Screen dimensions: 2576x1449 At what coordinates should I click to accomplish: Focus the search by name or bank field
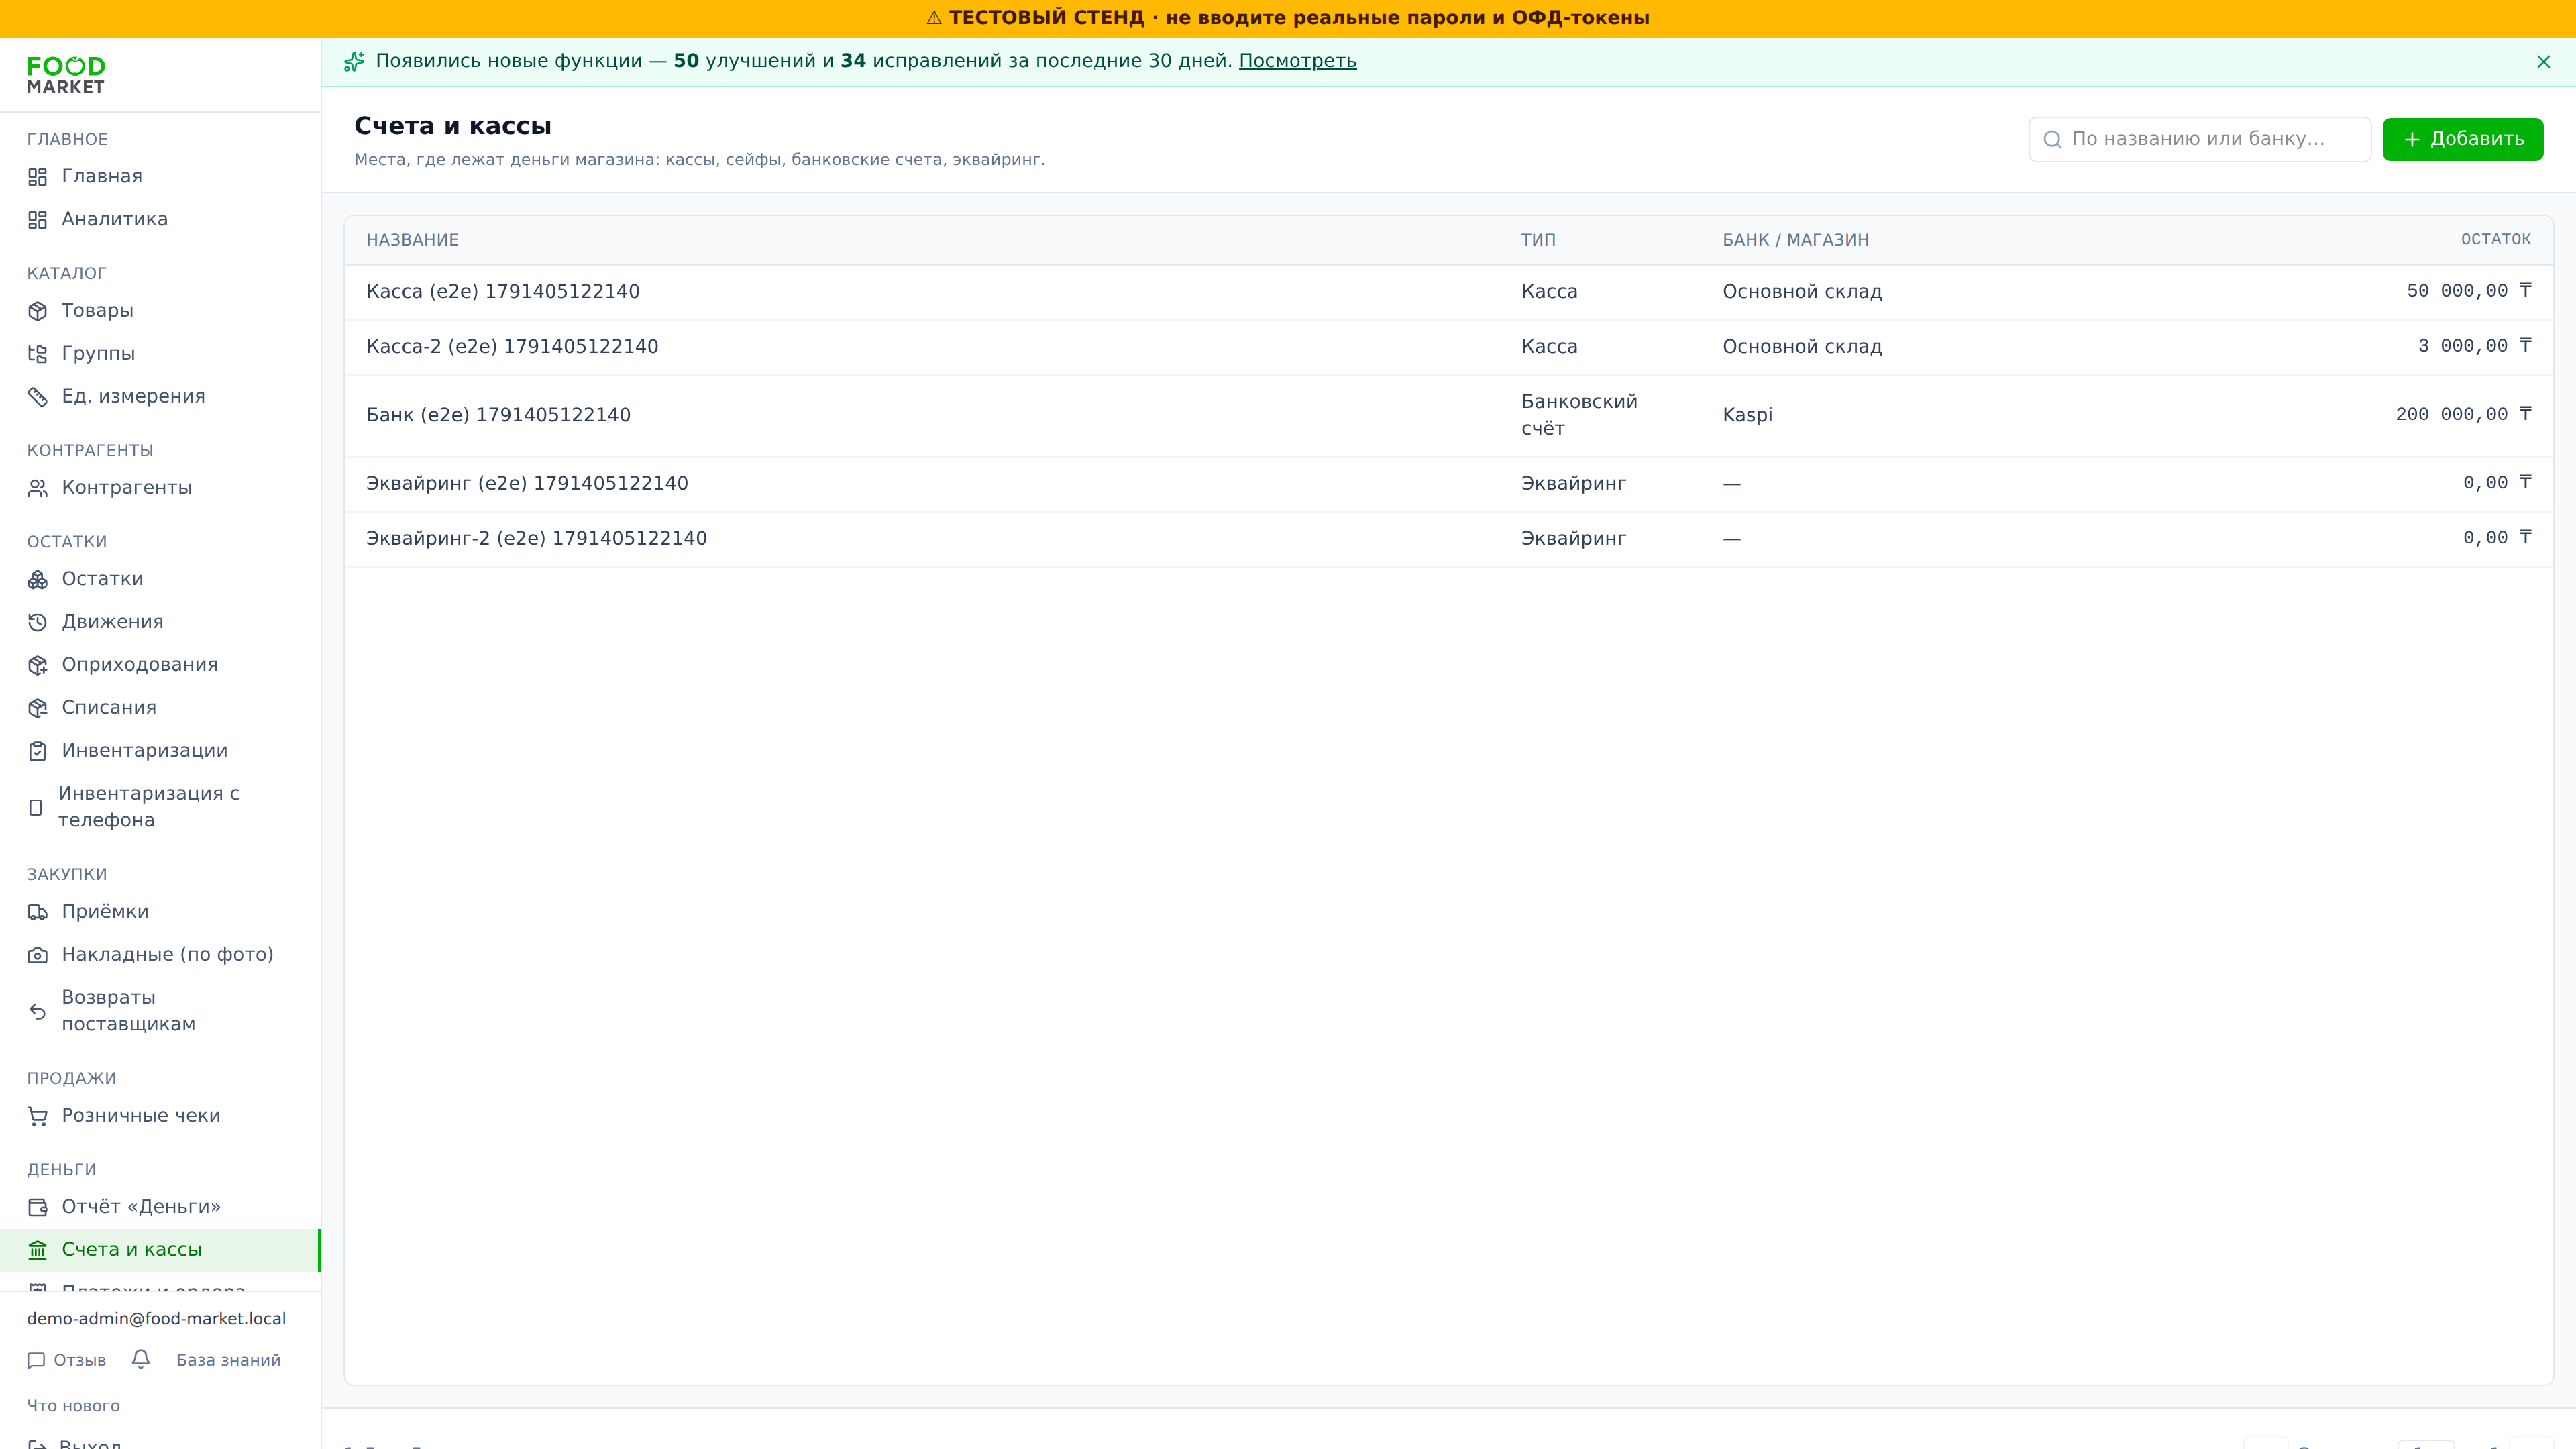(2199, 139)
